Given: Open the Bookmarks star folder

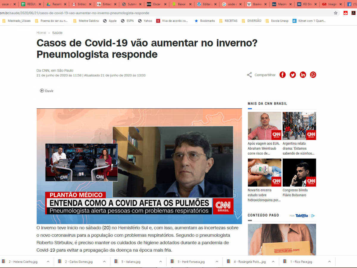Looking at the screenshot, I should [x=205, y=21].
